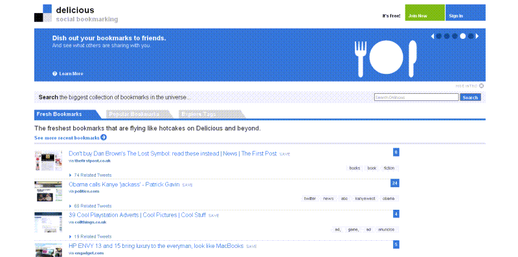Expand 60 Related Tweets

coord(90,206)
